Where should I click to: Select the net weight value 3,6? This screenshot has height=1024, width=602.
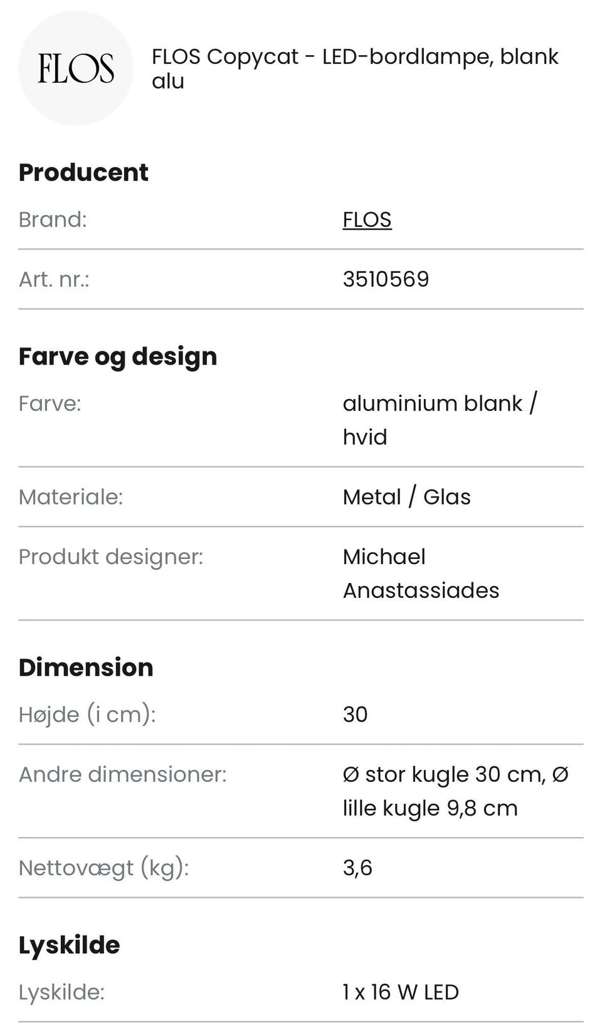coord(357,868)
